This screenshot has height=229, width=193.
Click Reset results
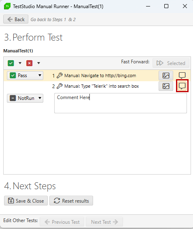tap(71, 201)
